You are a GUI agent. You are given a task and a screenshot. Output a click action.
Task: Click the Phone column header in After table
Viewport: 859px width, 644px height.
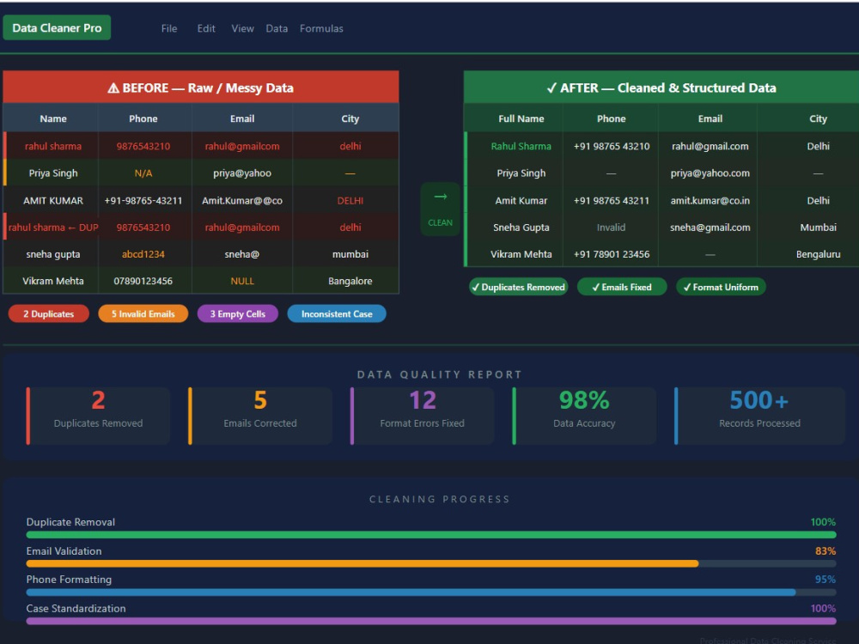pos(612,118)
